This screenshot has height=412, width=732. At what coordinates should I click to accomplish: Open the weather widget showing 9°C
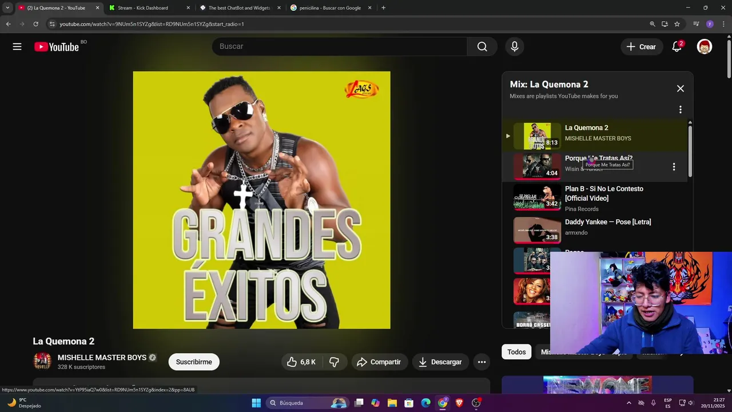[24, 403]
